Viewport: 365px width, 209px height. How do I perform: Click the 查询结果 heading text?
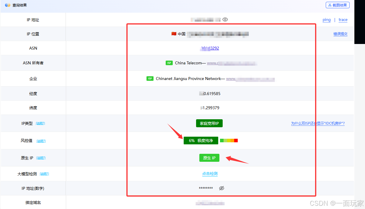point(19,5)
